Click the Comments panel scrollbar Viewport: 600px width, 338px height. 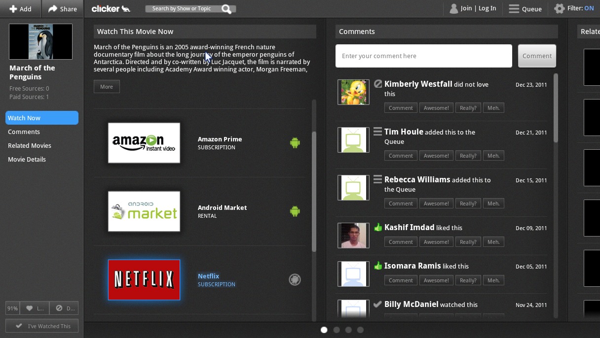(x=556, y=108)
